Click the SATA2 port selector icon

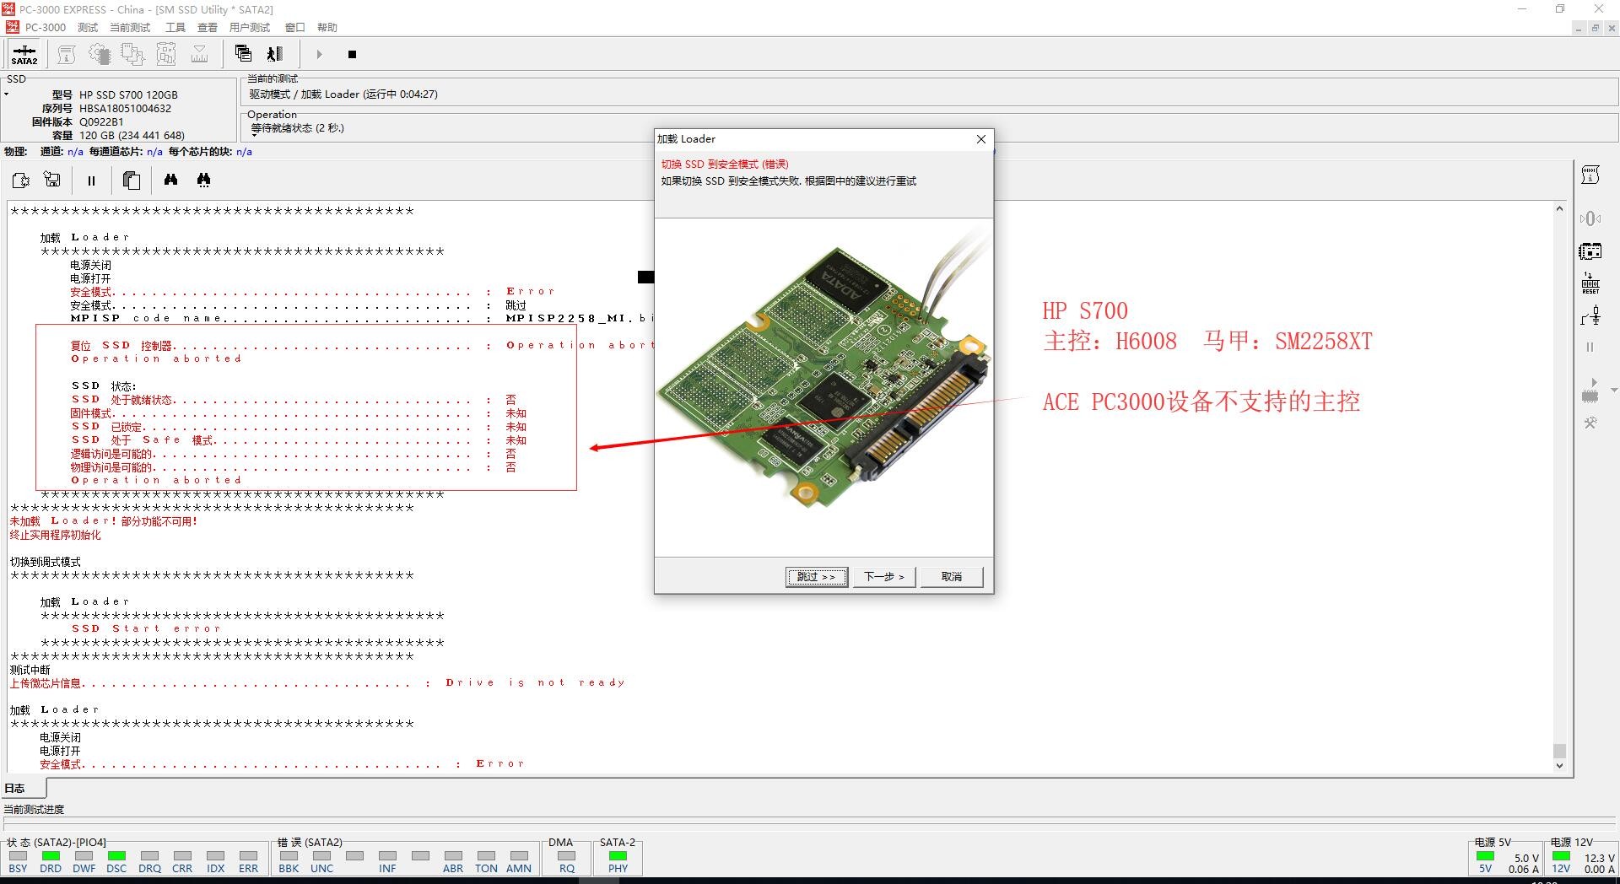(24, 54)
